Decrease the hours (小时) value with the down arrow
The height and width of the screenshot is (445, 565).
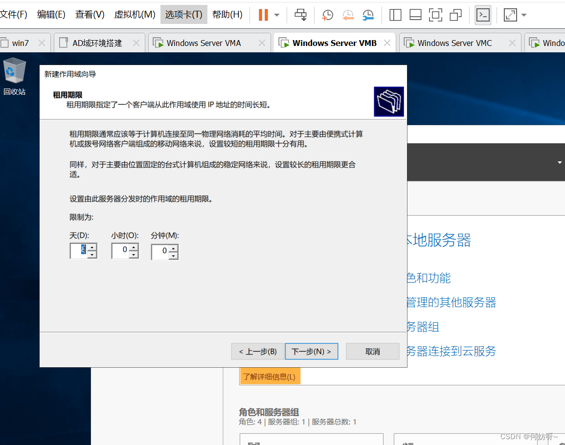tap(134, 255)
